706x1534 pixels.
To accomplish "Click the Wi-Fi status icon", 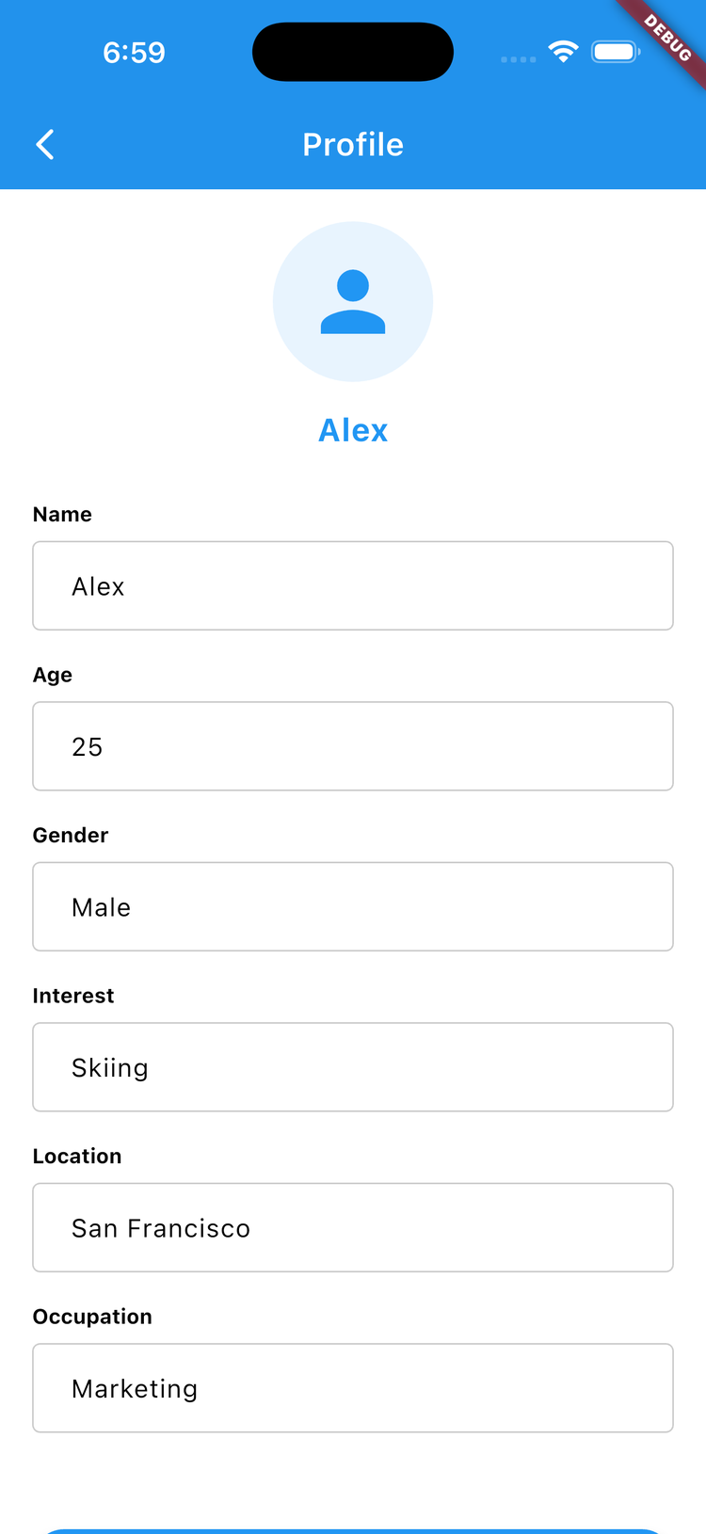I will 563,52.
